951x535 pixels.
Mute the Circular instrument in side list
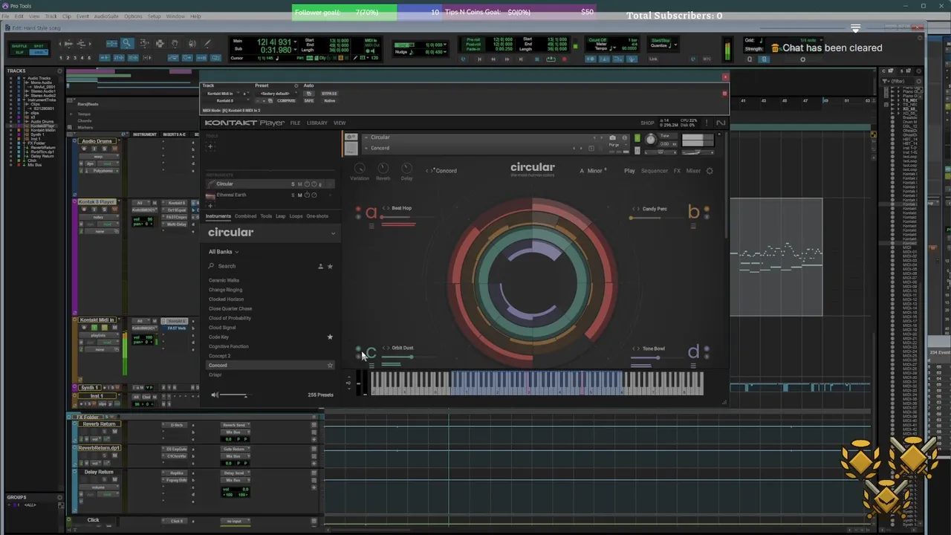(299, 184)
